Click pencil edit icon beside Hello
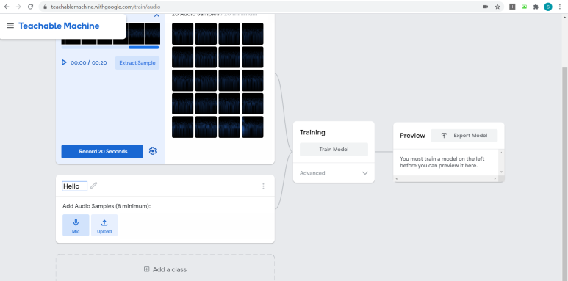568x281 pixels. point(94,186)
